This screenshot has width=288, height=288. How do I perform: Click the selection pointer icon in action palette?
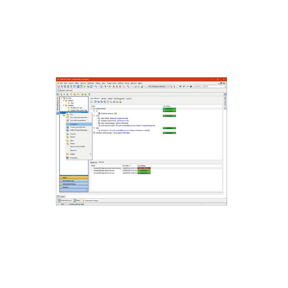91,102
